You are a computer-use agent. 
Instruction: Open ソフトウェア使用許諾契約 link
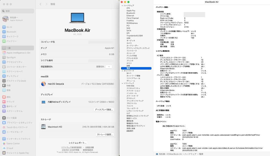[71, 147]
